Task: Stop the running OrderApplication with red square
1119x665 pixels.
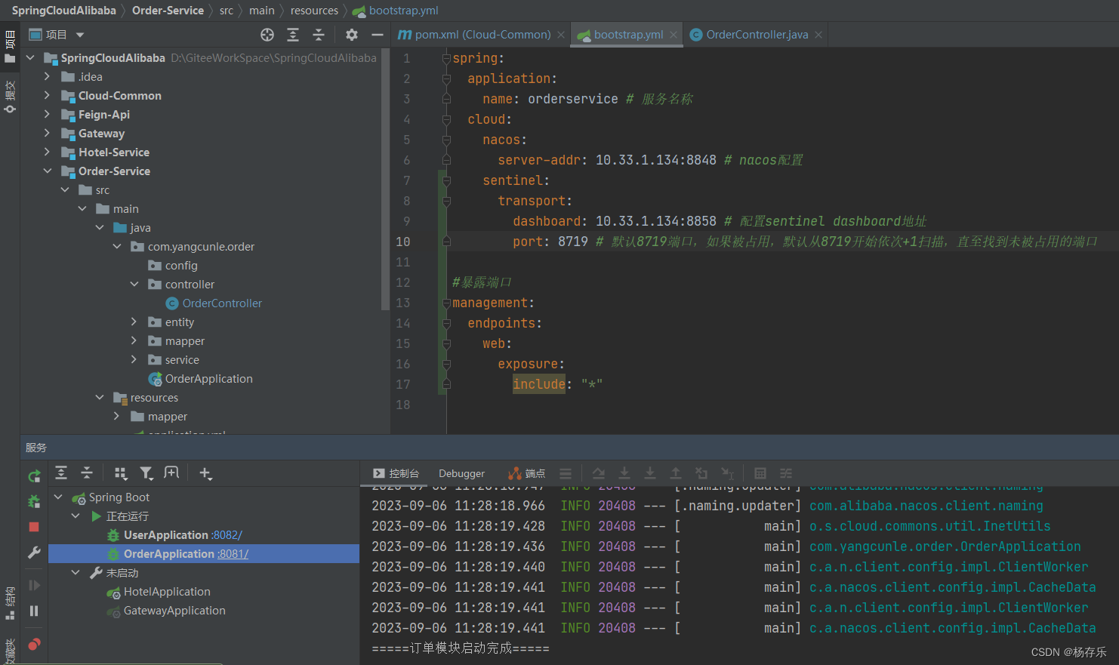Action: [34, 527]
